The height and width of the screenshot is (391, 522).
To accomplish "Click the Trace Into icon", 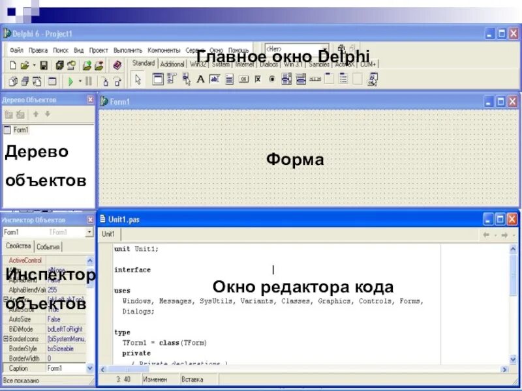I will pyautogui.click(x=105, y=81).
